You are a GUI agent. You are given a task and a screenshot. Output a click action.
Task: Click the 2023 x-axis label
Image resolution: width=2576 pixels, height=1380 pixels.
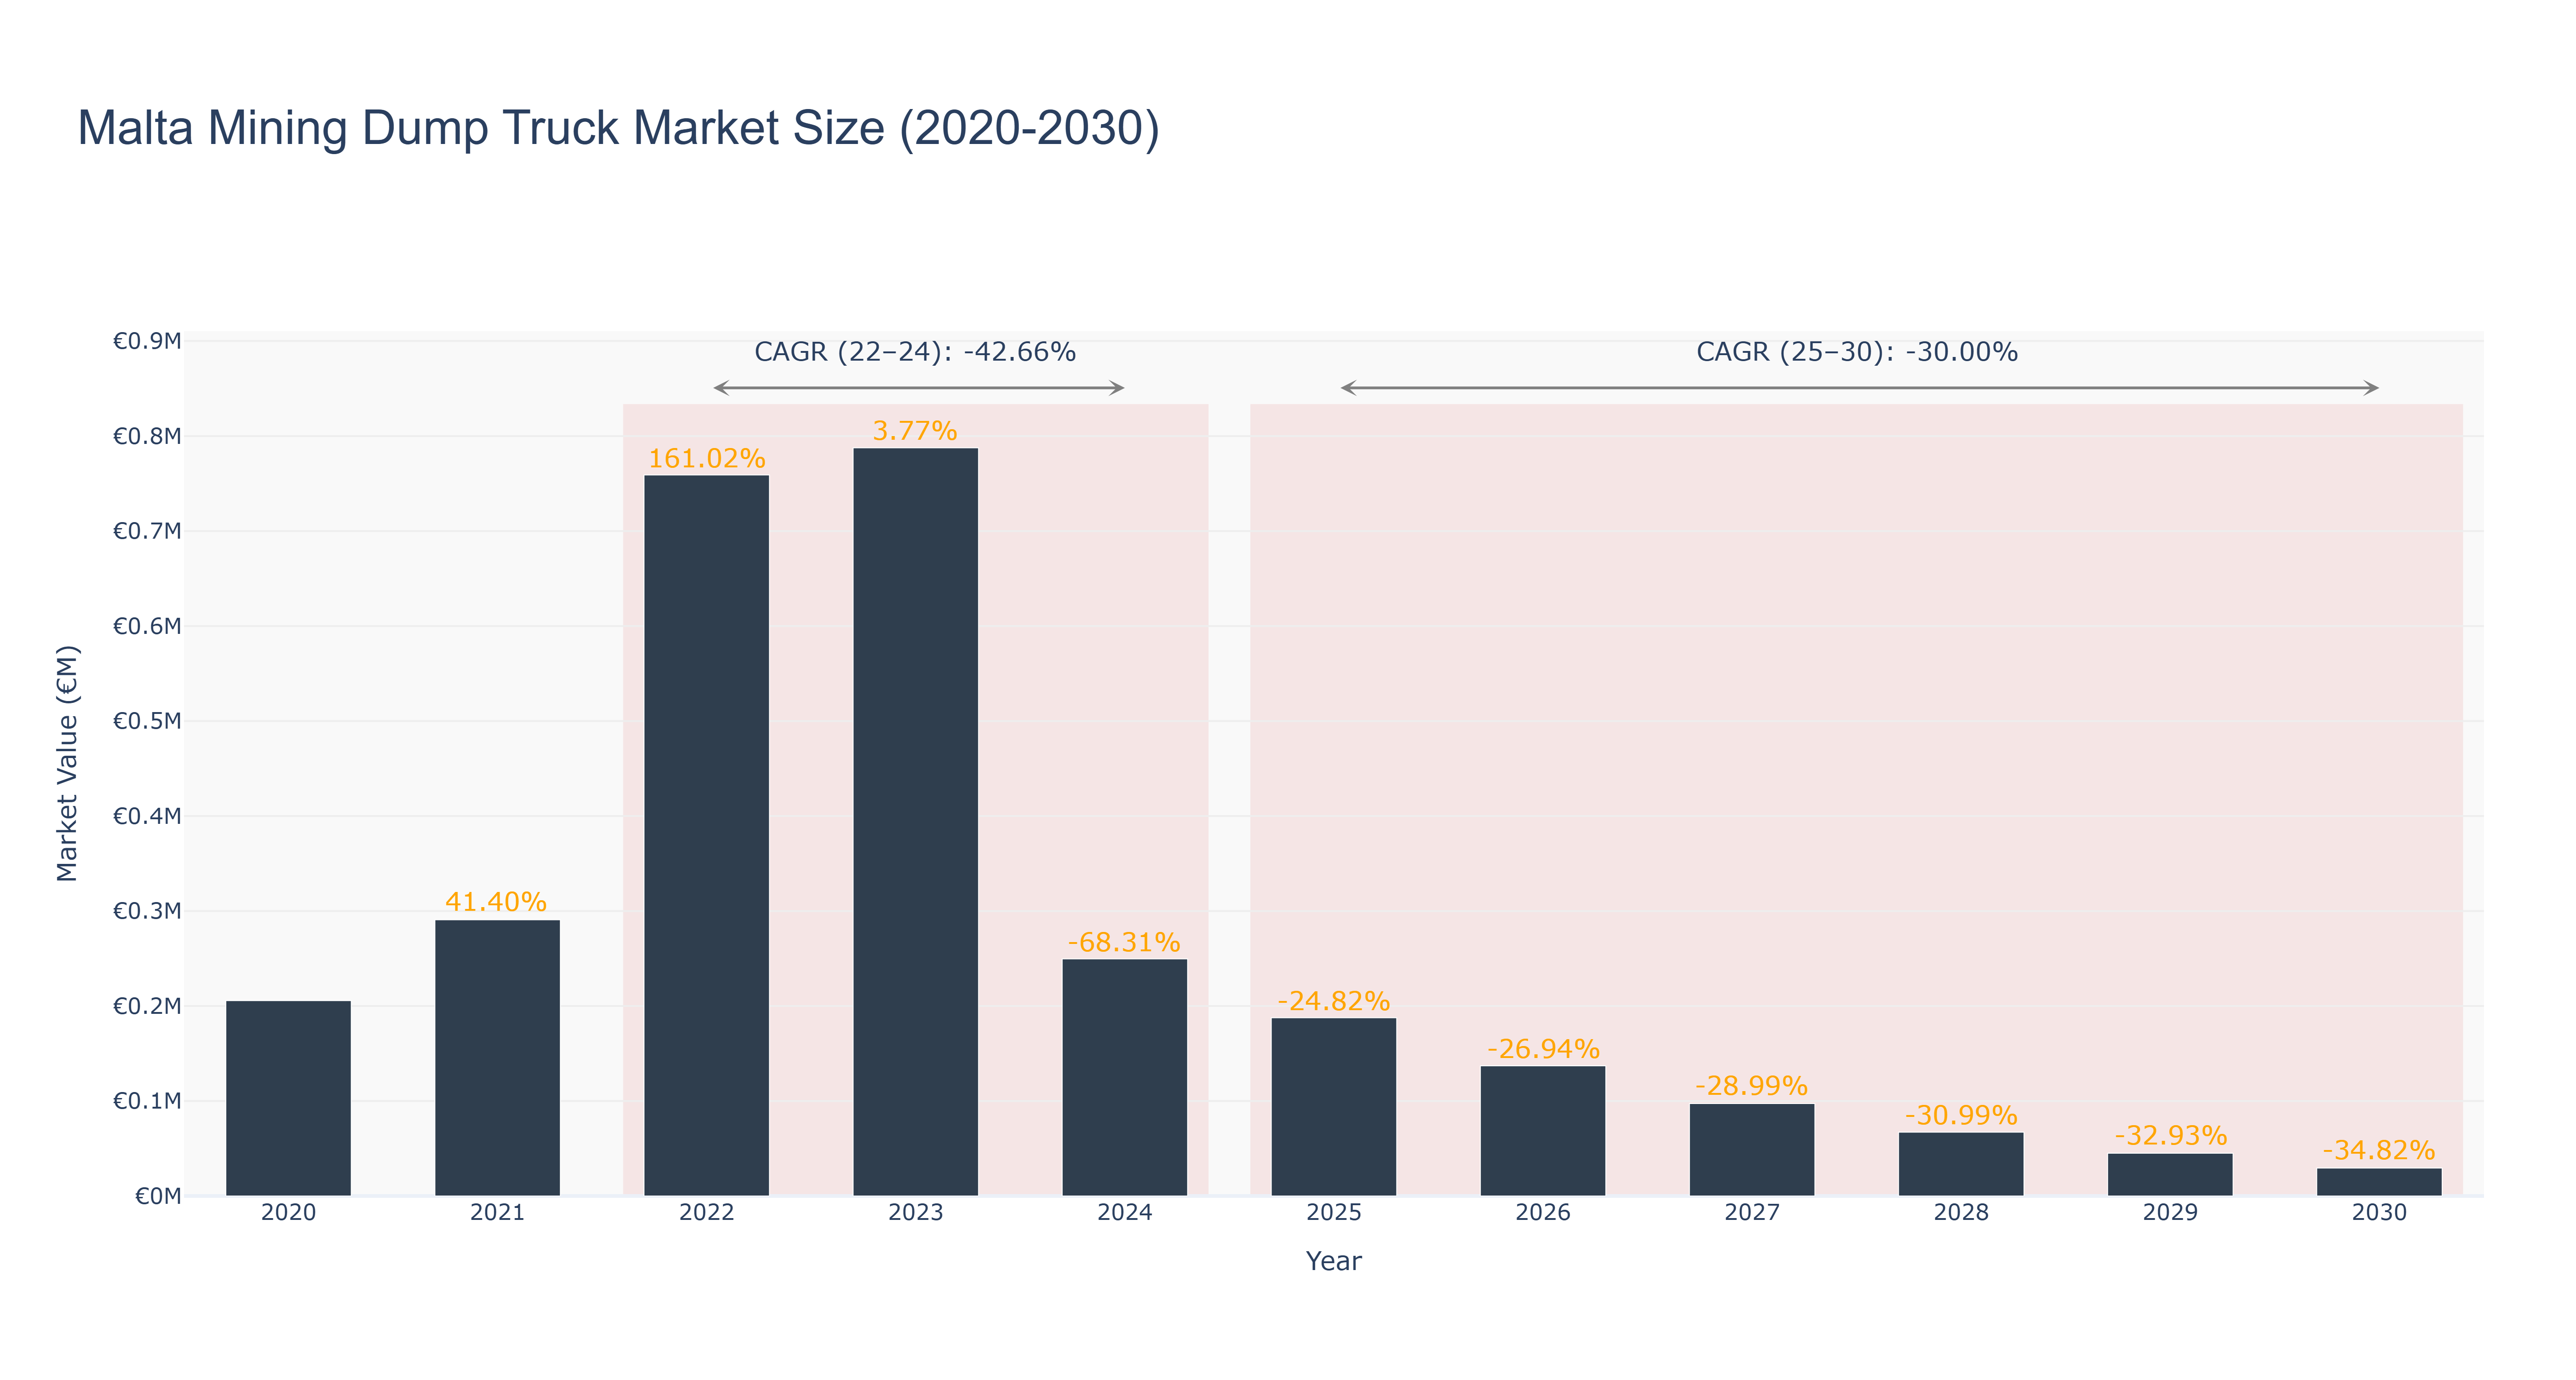tap(915, 1212)
